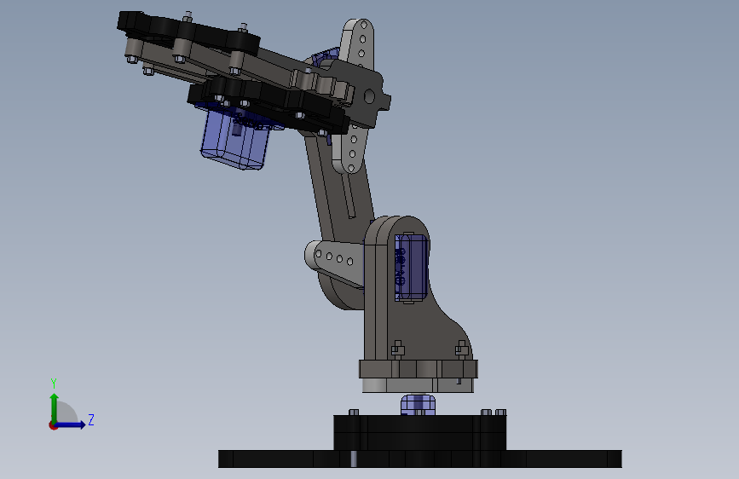Select the flat black base plate at the bottom

[x=419, y=459]
